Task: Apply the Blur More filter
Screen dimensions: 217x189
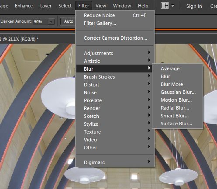Action: coord(177,84)
